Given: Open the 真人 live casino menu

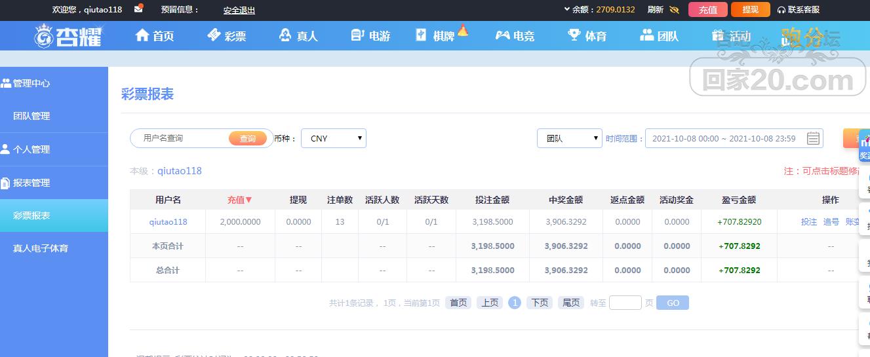Looking at the screenshot, I should (298, 36).
